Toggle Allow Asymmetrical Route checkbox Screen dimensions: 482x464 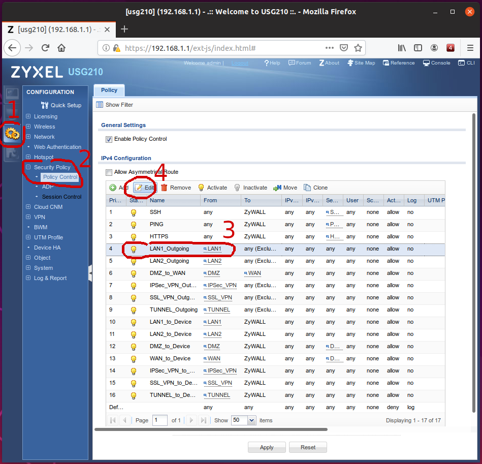click(109, 172)
